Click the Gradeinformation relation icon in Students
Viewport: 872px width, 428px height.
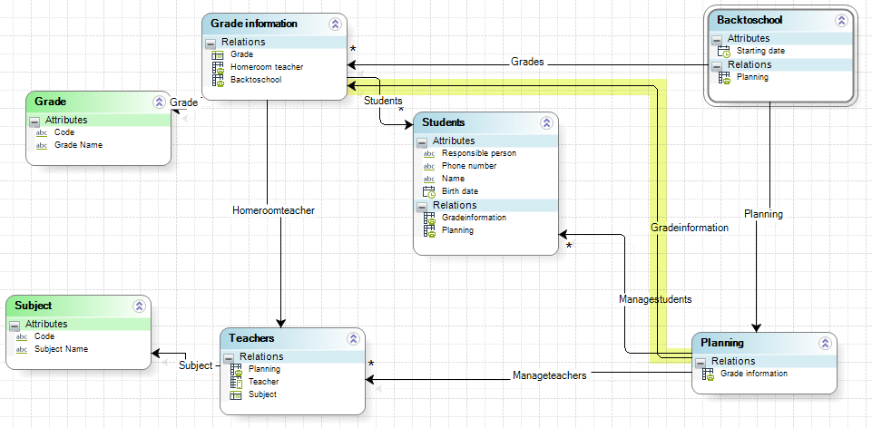click(429, 218)
